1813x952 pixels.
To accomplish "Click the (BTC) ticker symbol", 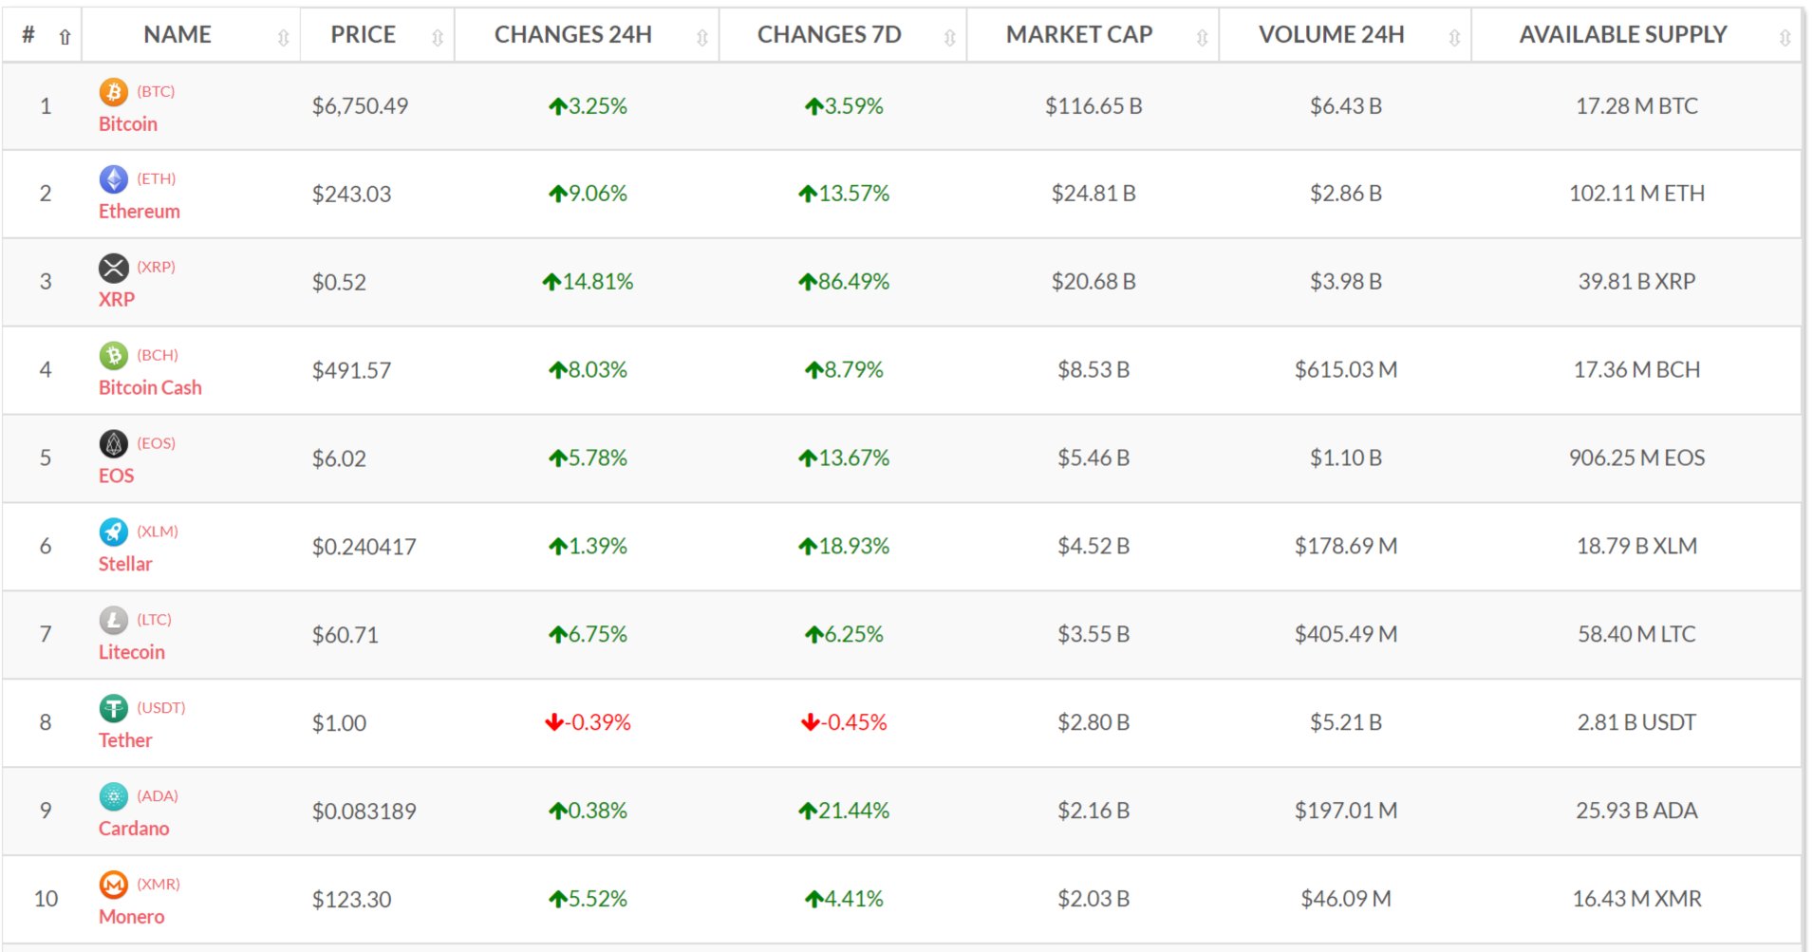I will [156, 92].
